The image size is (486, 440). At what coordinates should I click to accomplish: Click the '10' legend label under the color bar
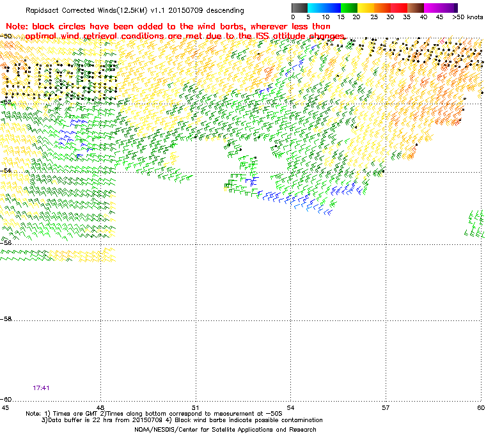click(x=325, y=17)
